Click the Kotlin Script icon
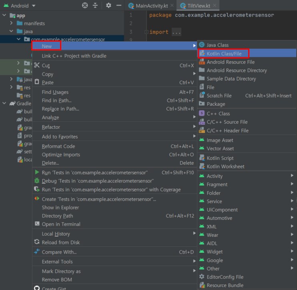The height and width of the screenshot is (290, 297). 202,158
